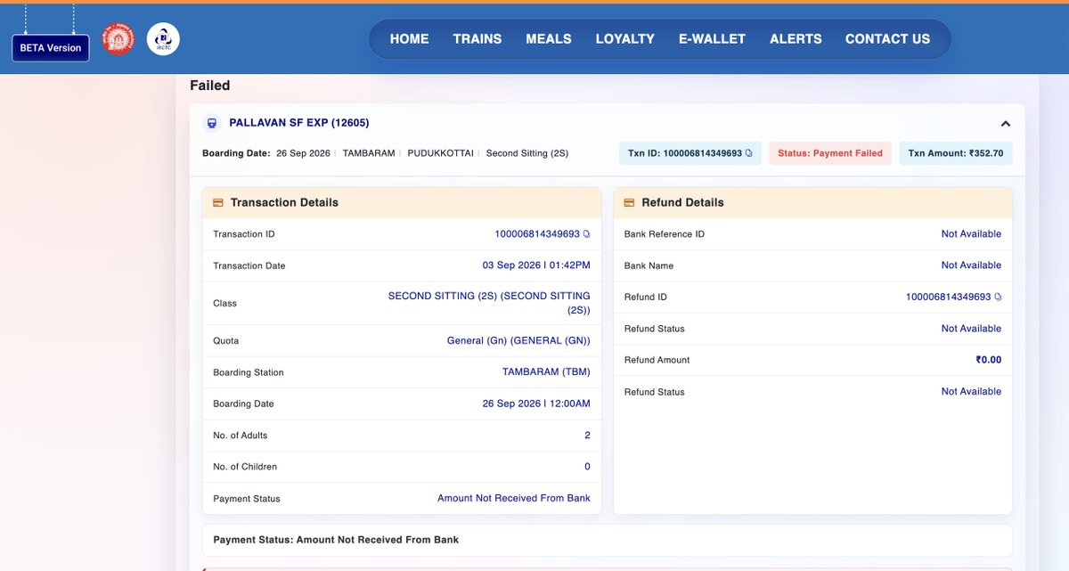The height and width of the screenshot is (571, 1069).
Task: Click Bank Name Not Available value
Action: [971, 265]
